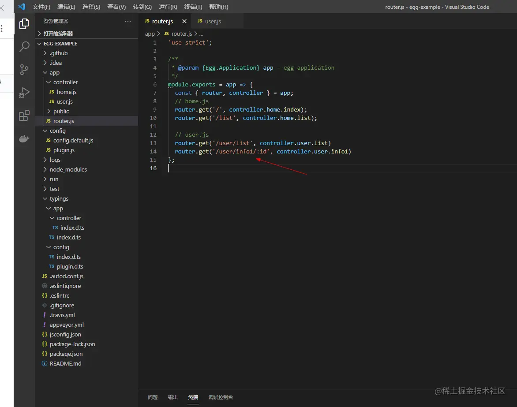Viewport: 517px width, 407px height.
Task: Open Source Control view icon
Action: tap(24, 70)
